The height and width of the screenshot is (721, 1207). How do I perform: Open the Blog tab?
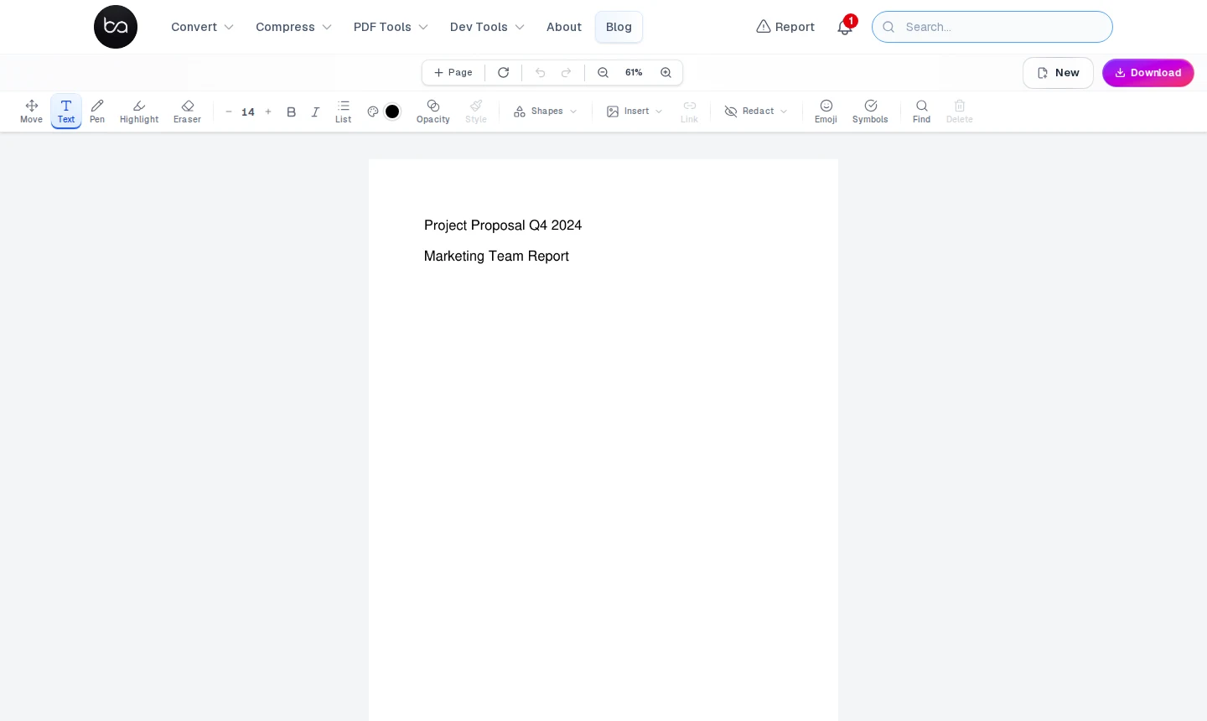(619, 27)
